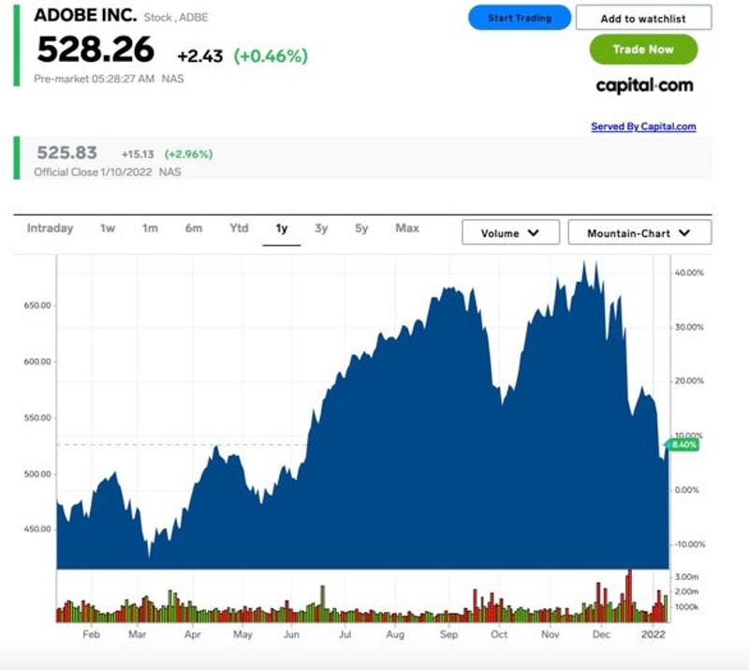This screenshot has height=670, width=749.
Task: Select the Max time range
Action: (407, 228)
